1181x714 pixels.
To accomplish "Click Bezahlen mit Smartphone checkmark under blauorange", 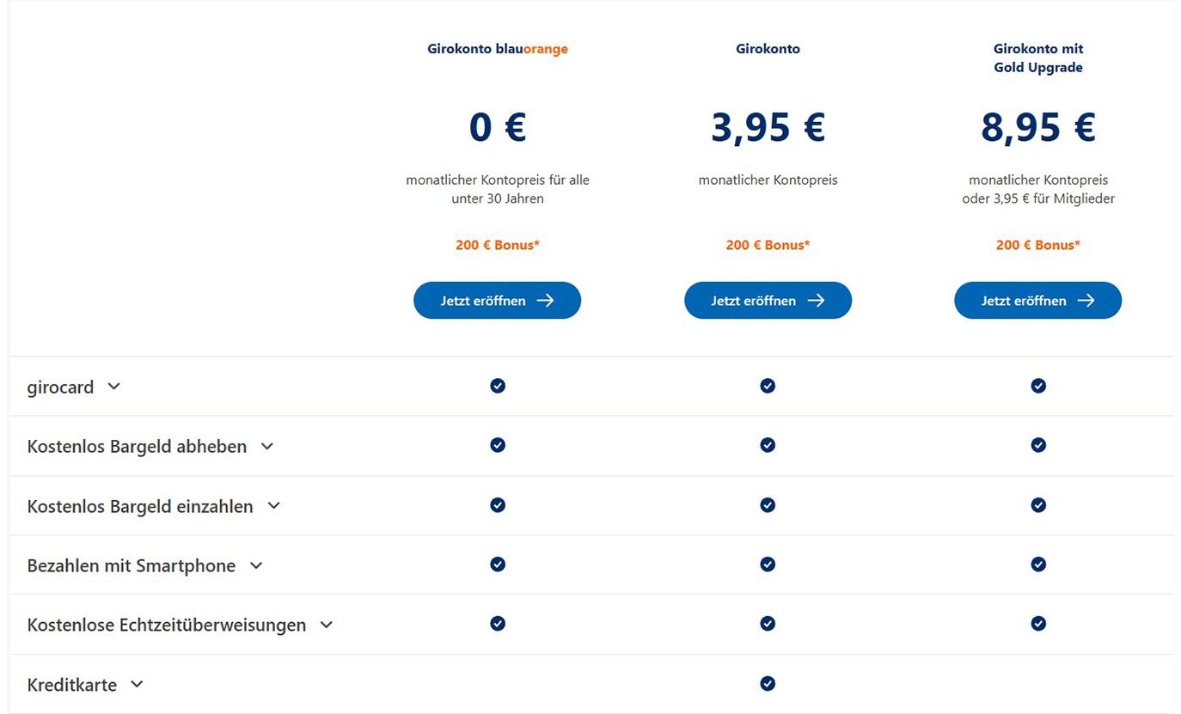I will [x=498, y=564].
